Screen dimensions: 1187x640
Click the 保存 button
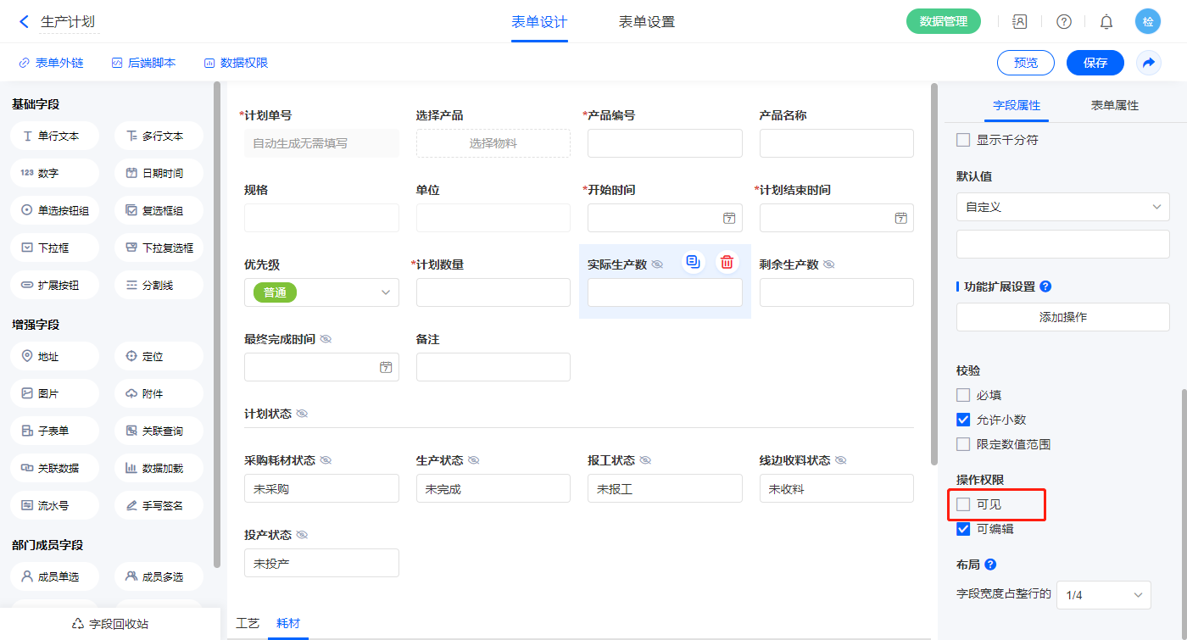(x=1095, y=63)
